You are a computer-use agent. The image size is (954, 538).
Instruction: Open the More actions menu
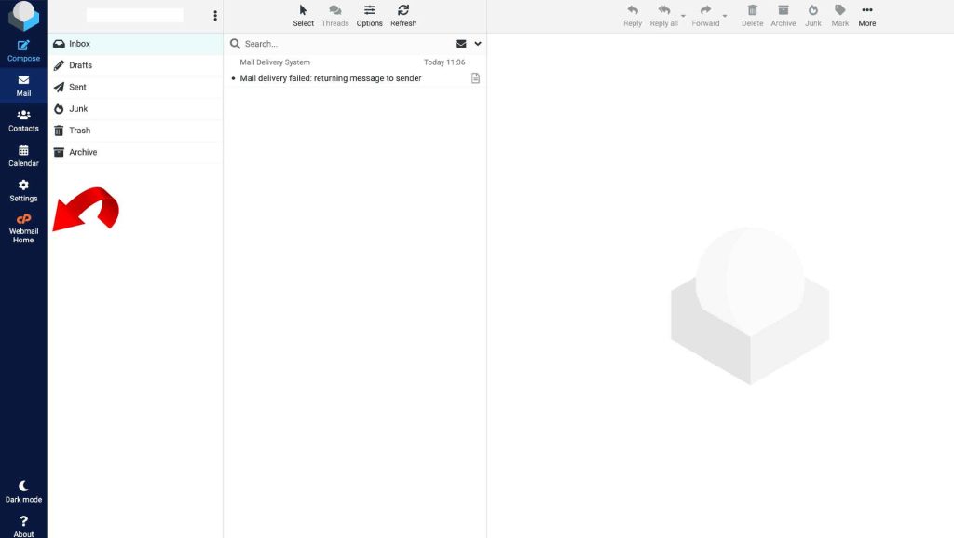[x=866, y=15]
